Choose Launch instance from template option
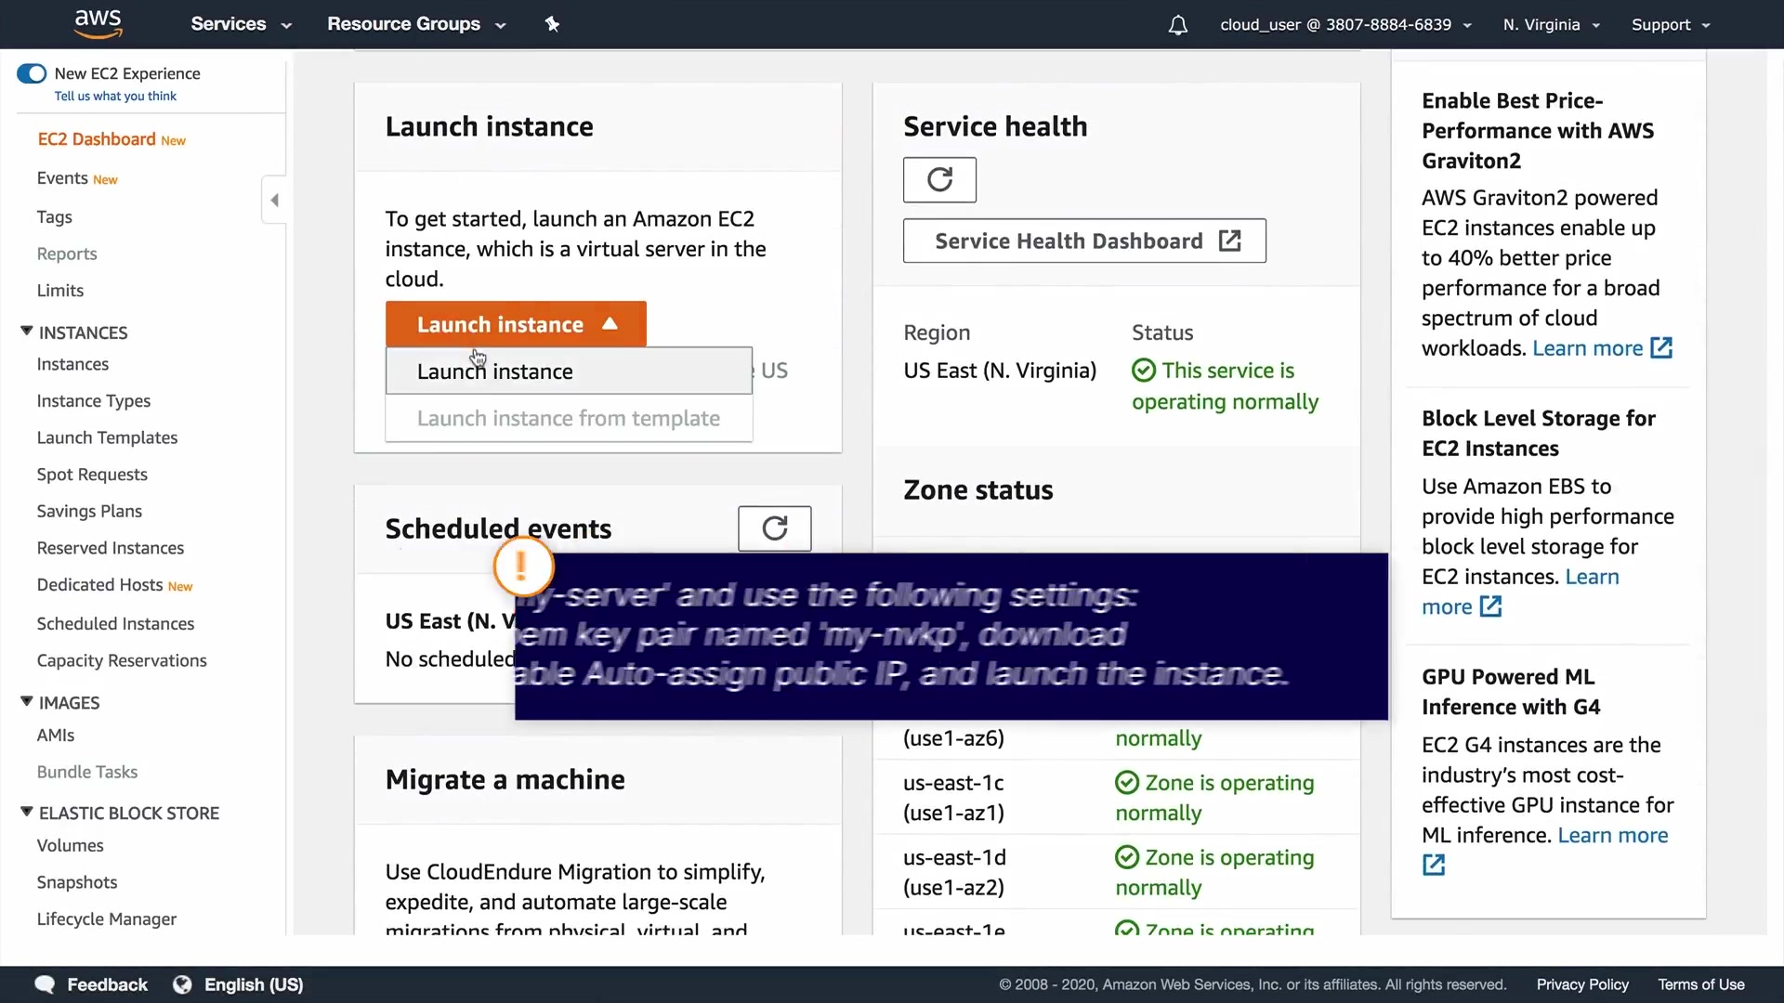The image size is (1784, 1003). coord(568,419)
